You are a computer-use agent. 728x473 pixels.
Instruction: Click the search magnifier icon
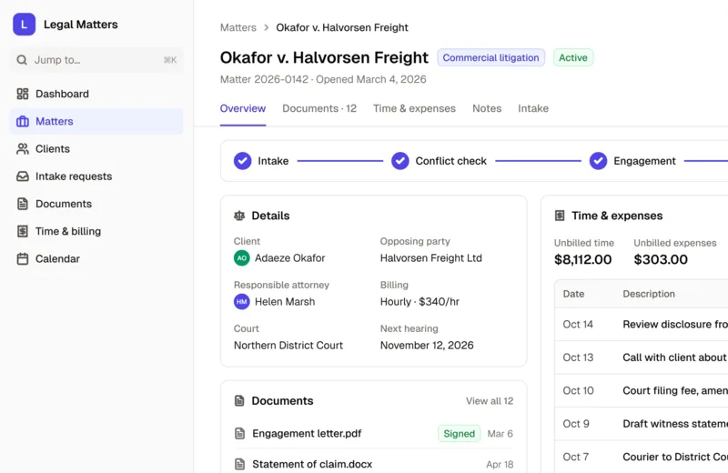(x=21, y=60)
